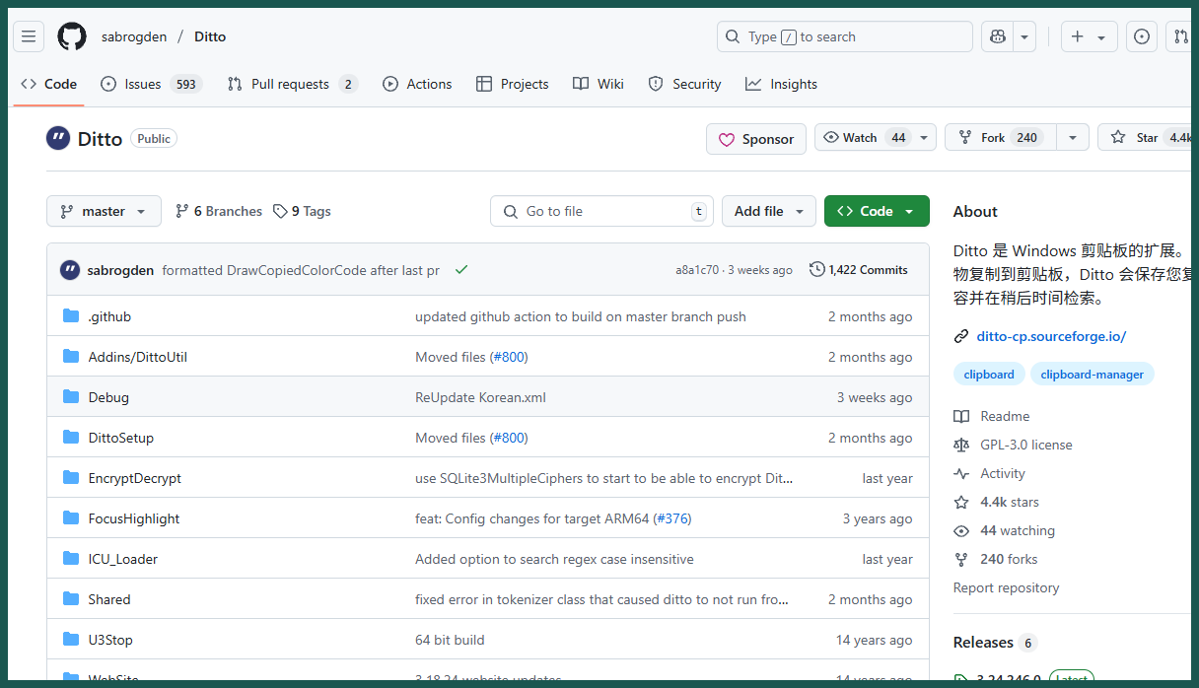Visit the ditto-cp.sourceforge.io link
The height and width of the screenshot is (688, 1199).
pyautogui.click(x=1051, y=336)
